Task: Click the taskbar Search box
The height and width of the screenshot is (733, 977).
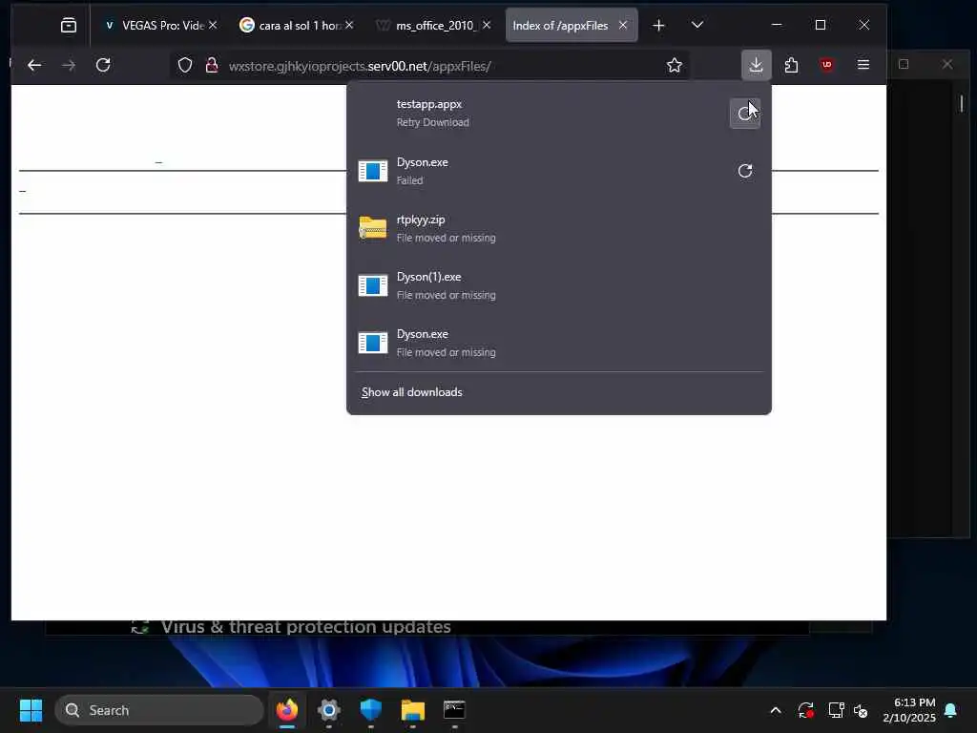Action: [159, 710]
